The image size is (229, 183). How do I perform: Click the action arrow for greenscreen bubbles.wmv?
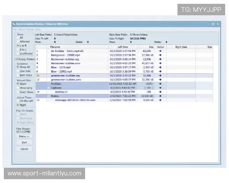tap(160, 80)
